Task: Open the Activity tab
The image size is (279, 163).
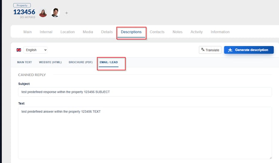Action: [x=197, y=32]
